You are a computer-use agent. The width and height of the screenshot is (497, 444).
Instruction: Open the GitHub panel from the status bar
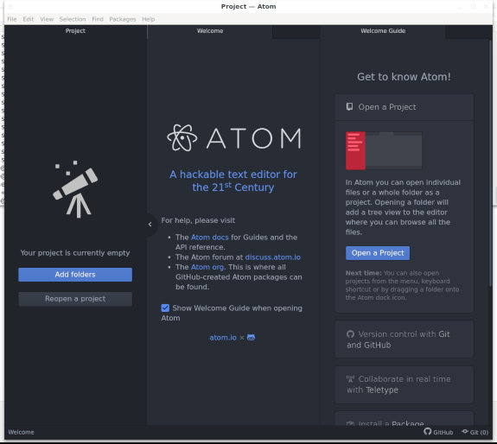click(x=438, y=432)
